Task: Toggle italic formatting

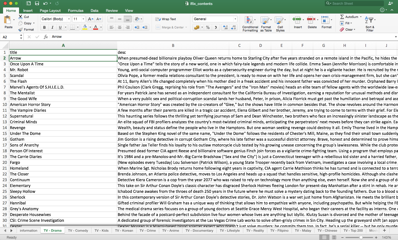Action: pyautogui.click(x=52, y=27)
